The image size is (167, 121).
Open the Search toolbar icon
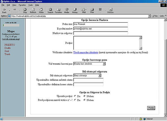(50, 10)
